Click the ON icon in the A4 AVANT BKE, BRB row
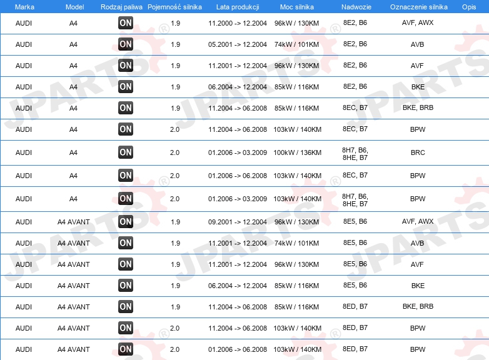This screenshot has height=360, width=489. tap(126, 306)
